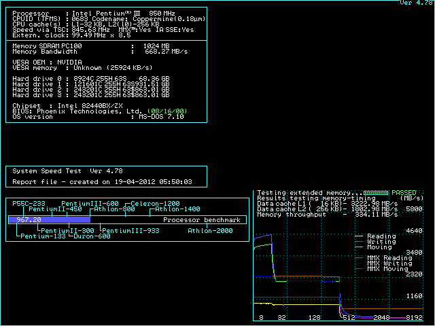Select the Pentium-133 benchmark marker
The image size is (435, 326).
[x=43, y=236]
